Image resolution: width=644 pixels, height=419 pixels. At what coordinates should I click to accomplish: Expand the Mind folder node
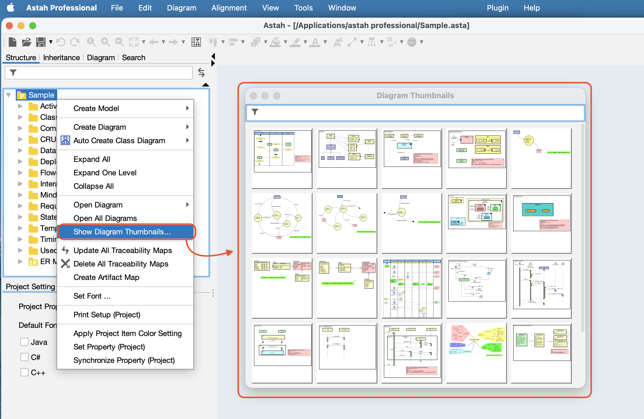(20, 195)
